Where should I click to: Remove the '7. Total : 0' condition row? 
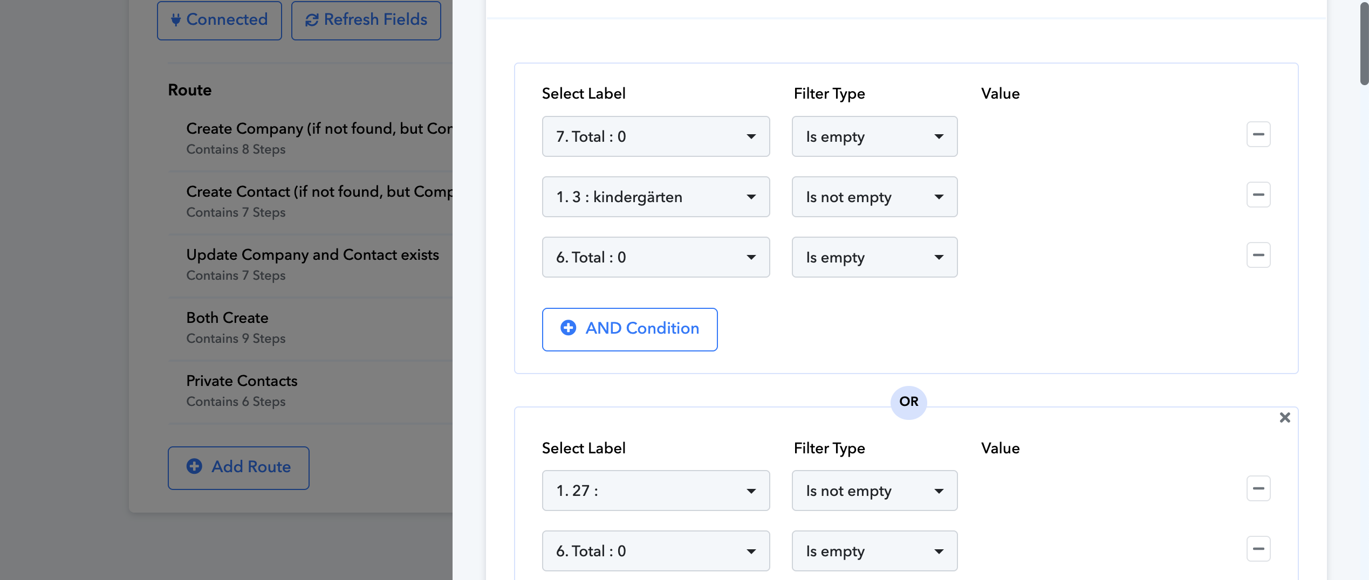point(1258,135)
